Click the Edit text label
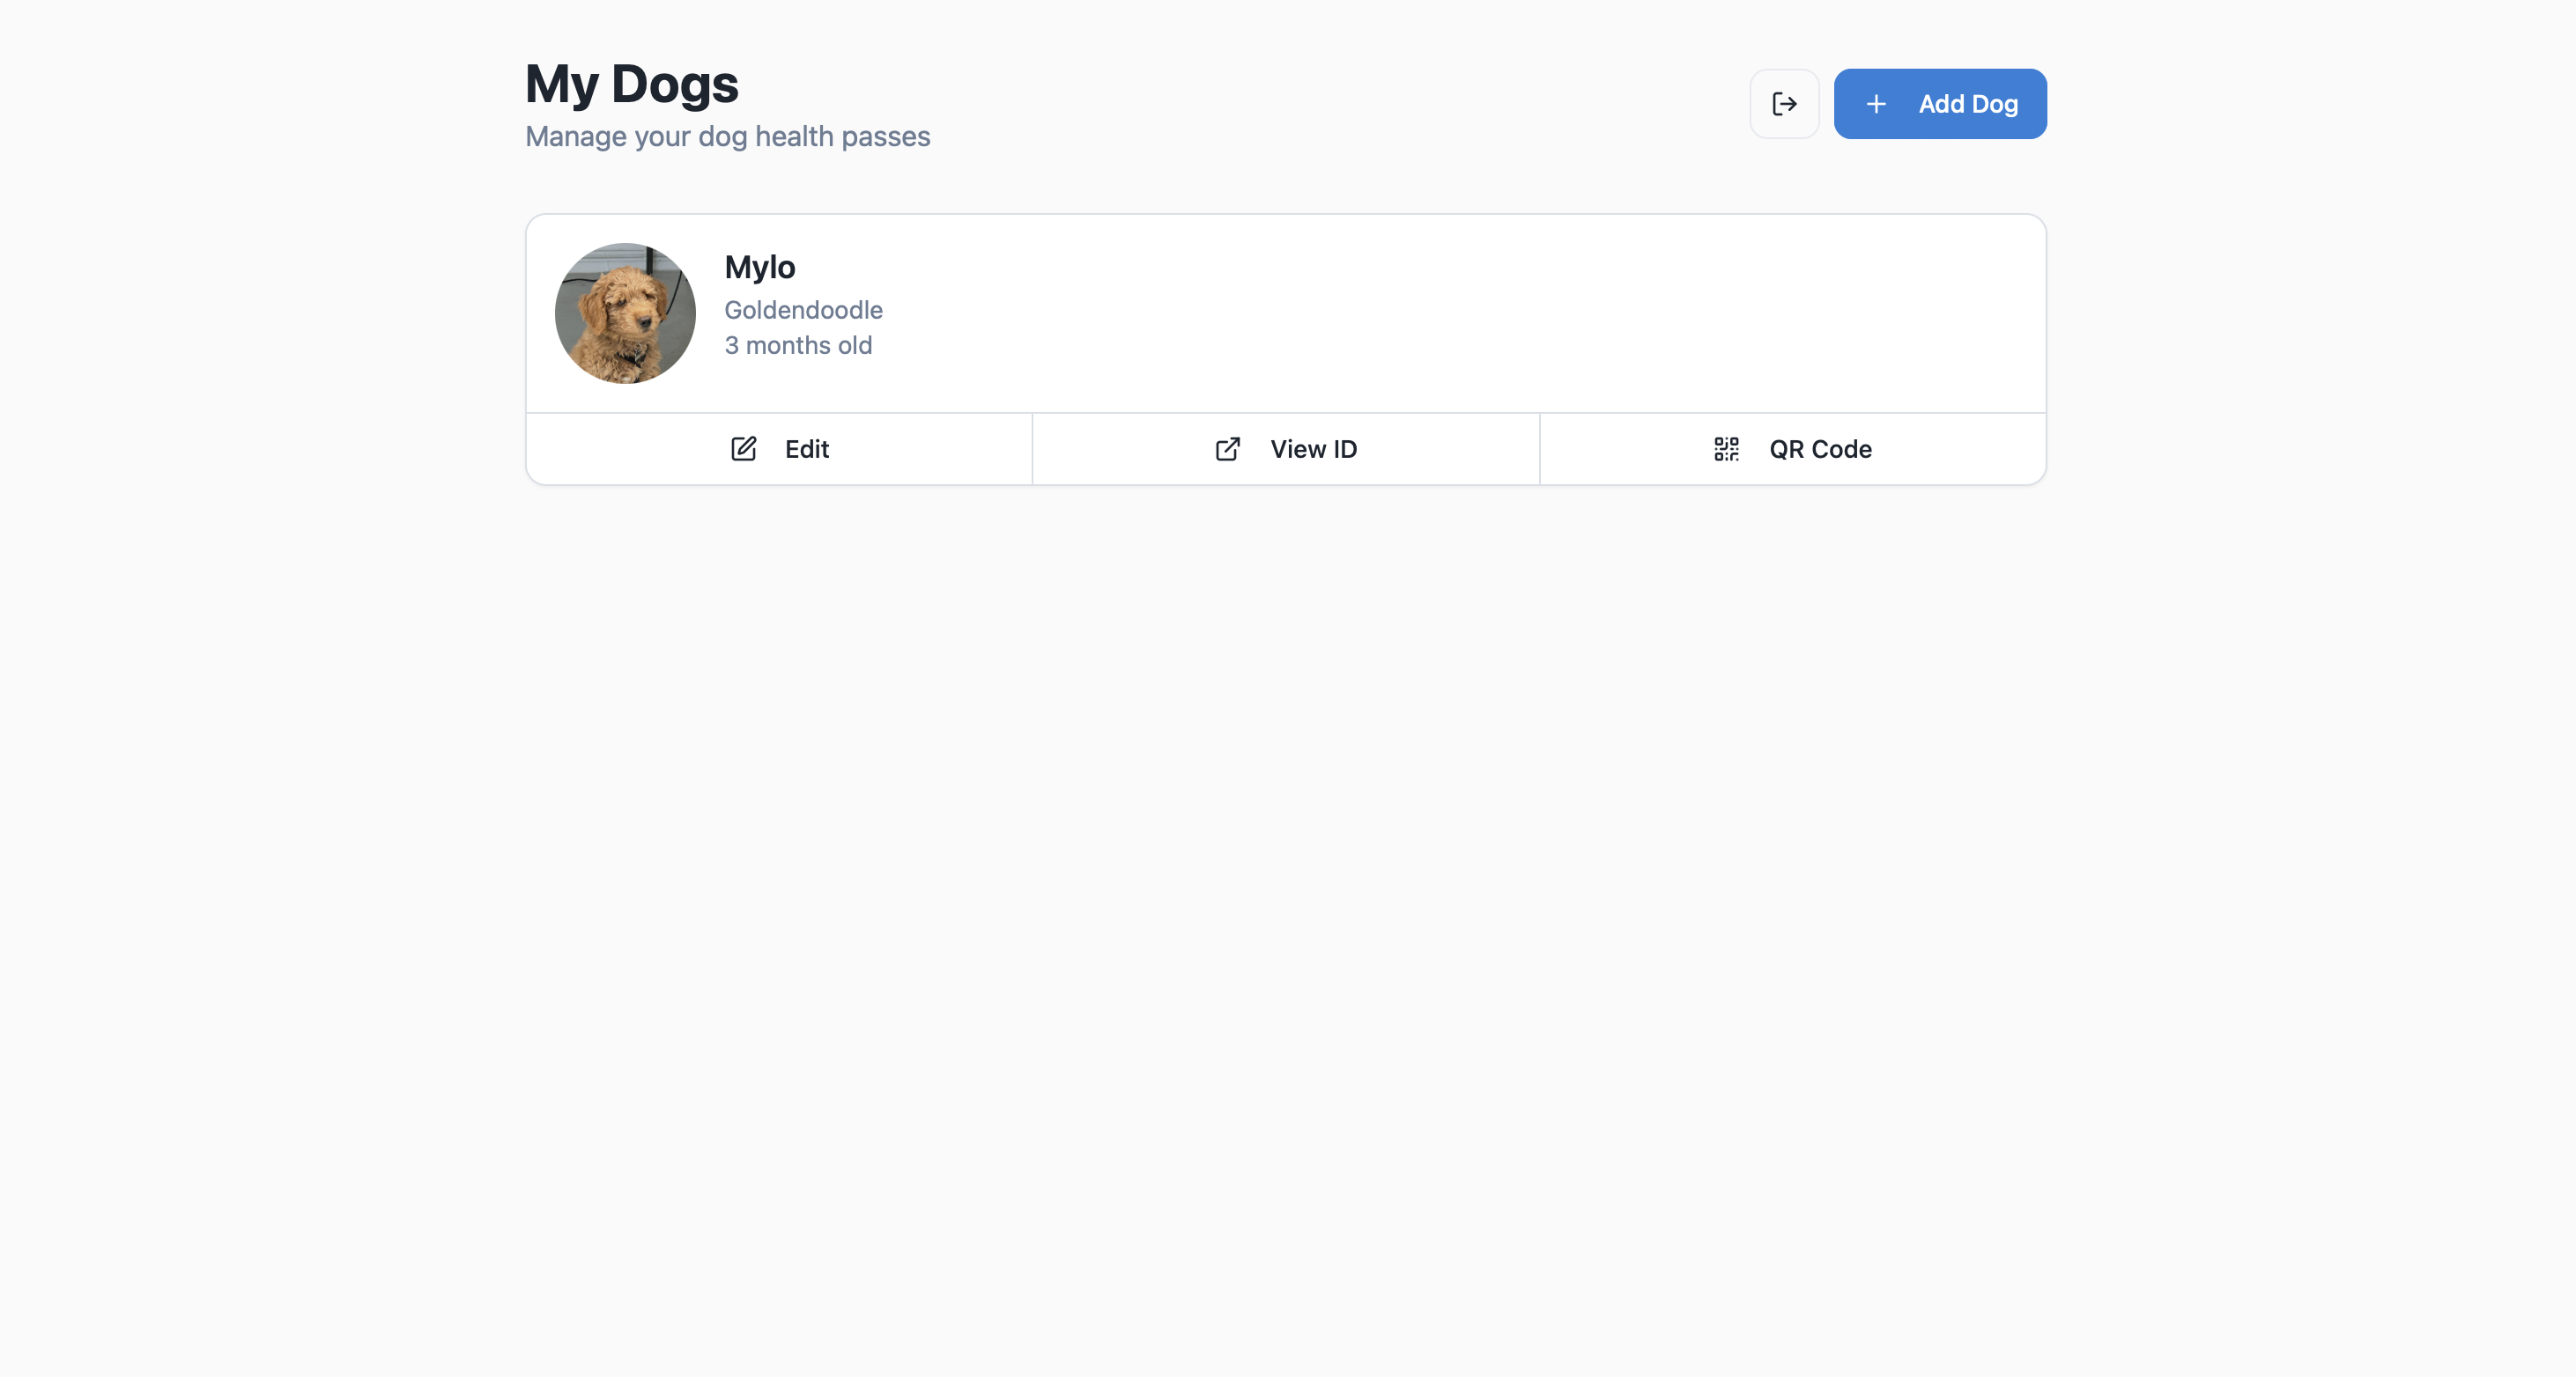Viewport: 2576px width, 1377px height. pos(806,449)
